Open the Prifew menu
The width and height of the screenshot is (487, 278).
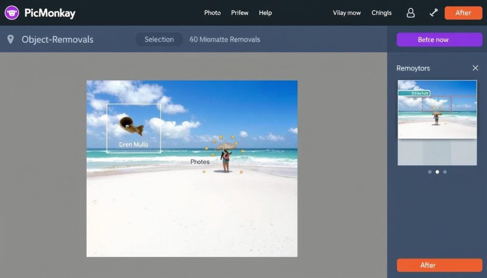[239, 13]
